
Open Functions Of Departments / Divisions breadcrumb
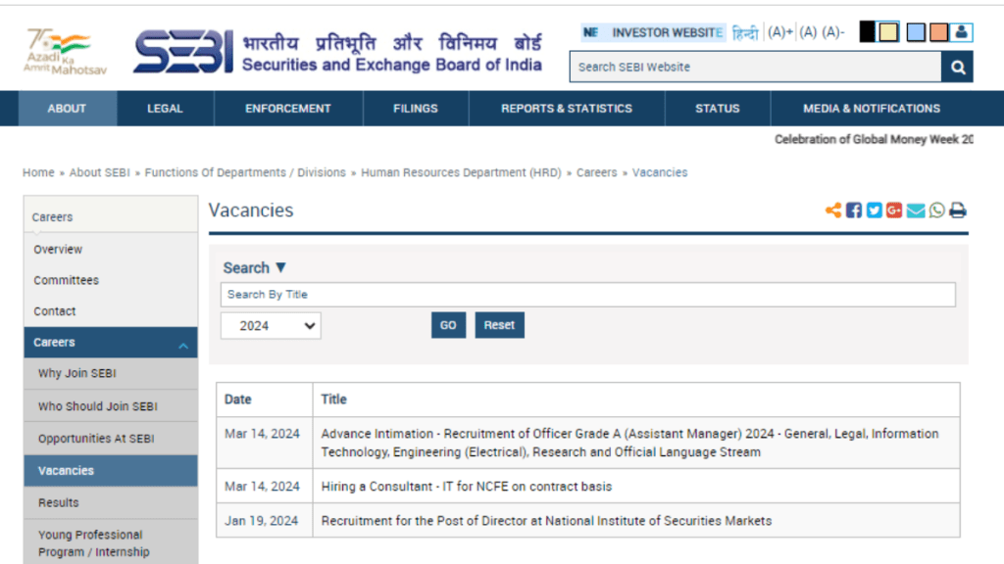click(245, 172)
